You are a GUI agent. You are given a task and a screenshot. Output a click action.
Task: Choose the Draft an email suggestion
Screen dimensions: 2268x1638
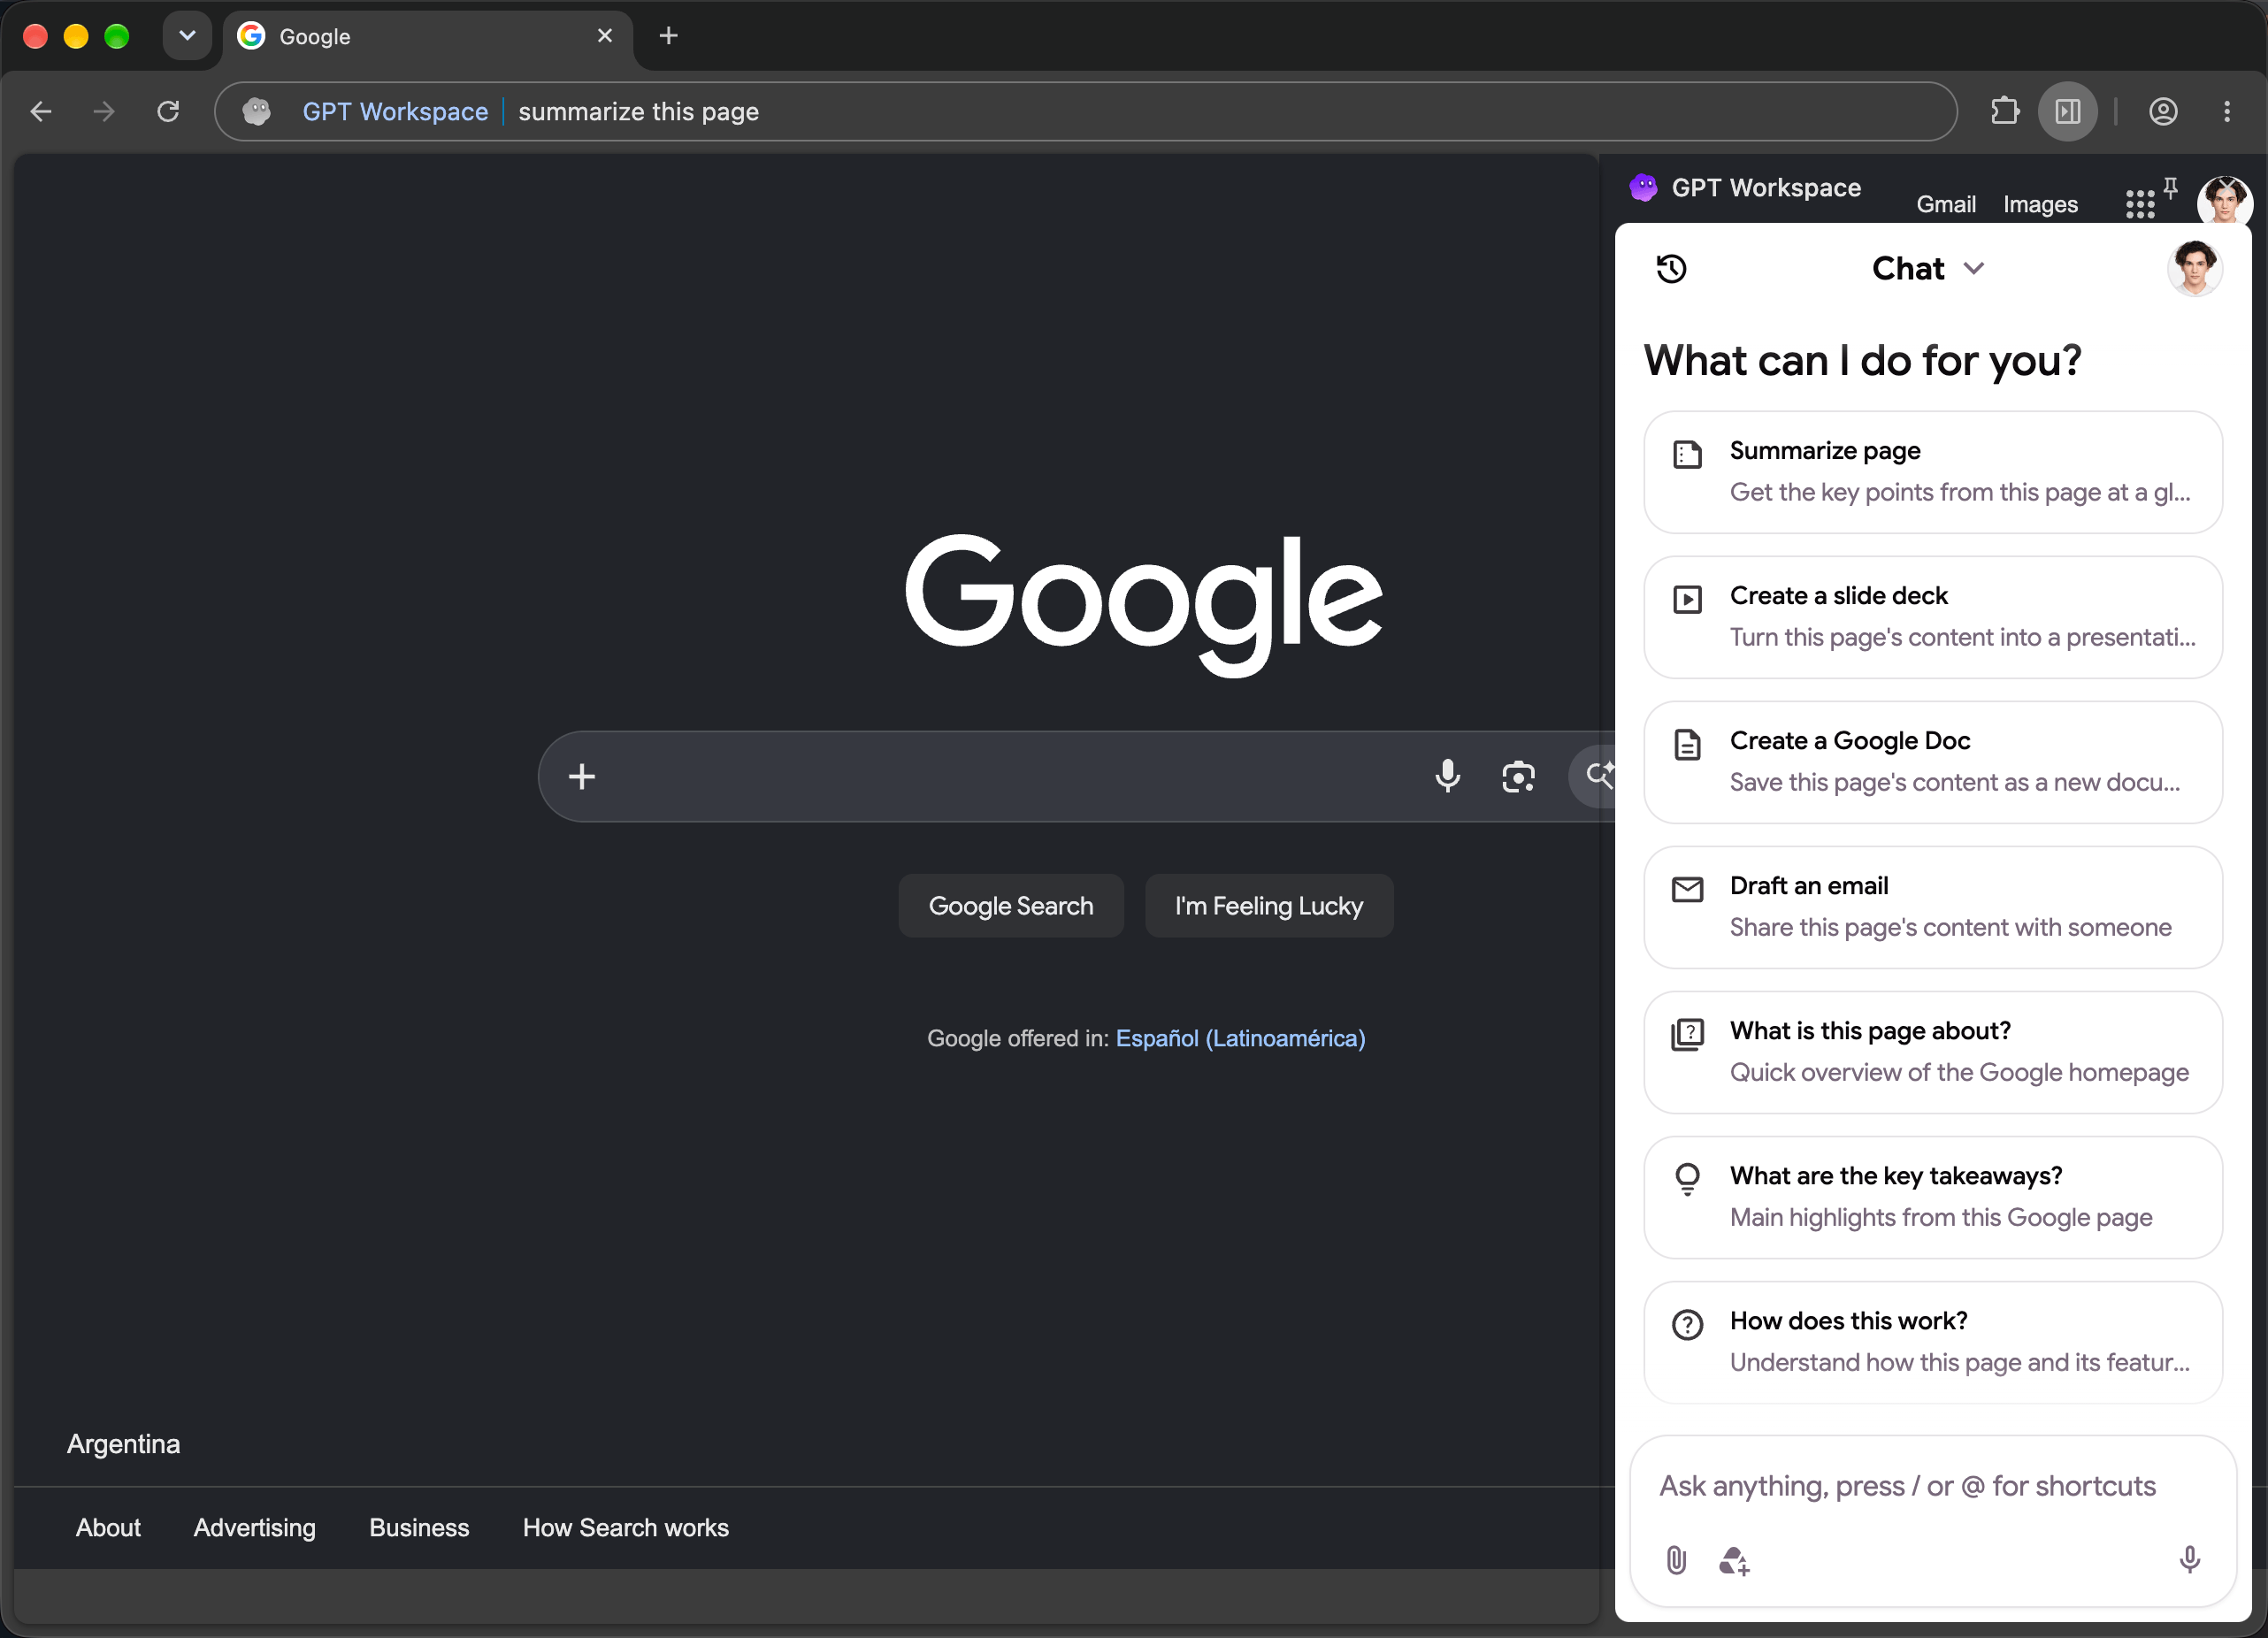1932,907
